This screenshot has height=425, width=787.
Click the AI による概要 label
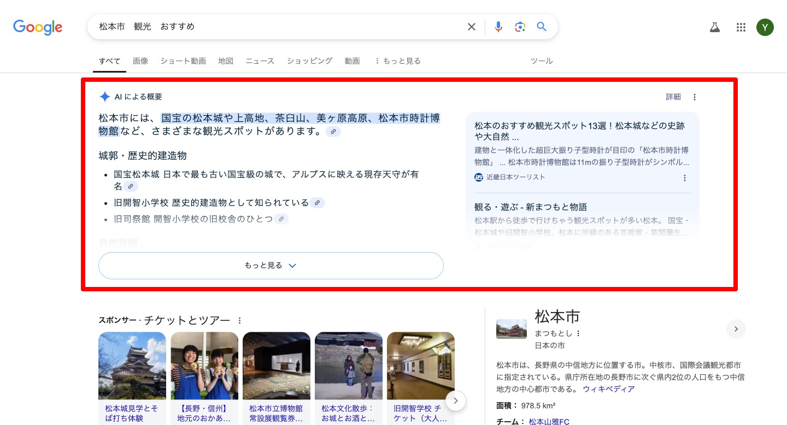point(138,97)
